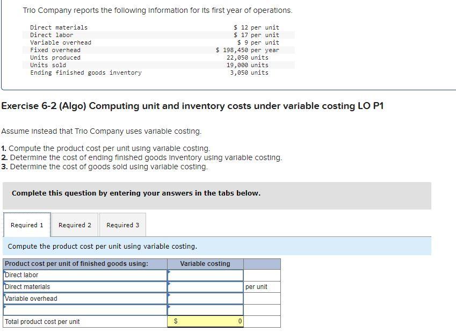Switch to the Required 2 tab
Screen dimensions: 456x332
click(x=75, y=225)
